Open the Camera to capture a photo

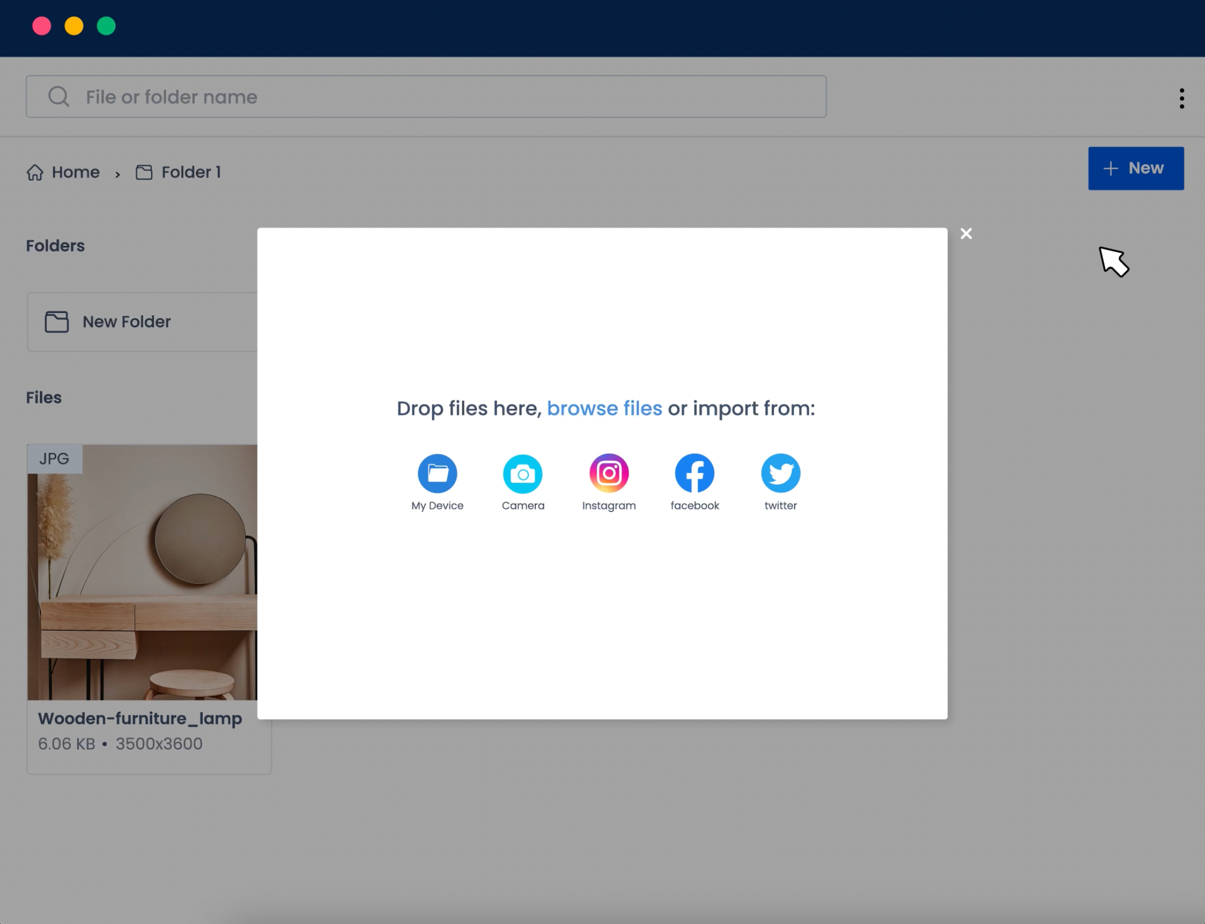(x=523, y=473)
